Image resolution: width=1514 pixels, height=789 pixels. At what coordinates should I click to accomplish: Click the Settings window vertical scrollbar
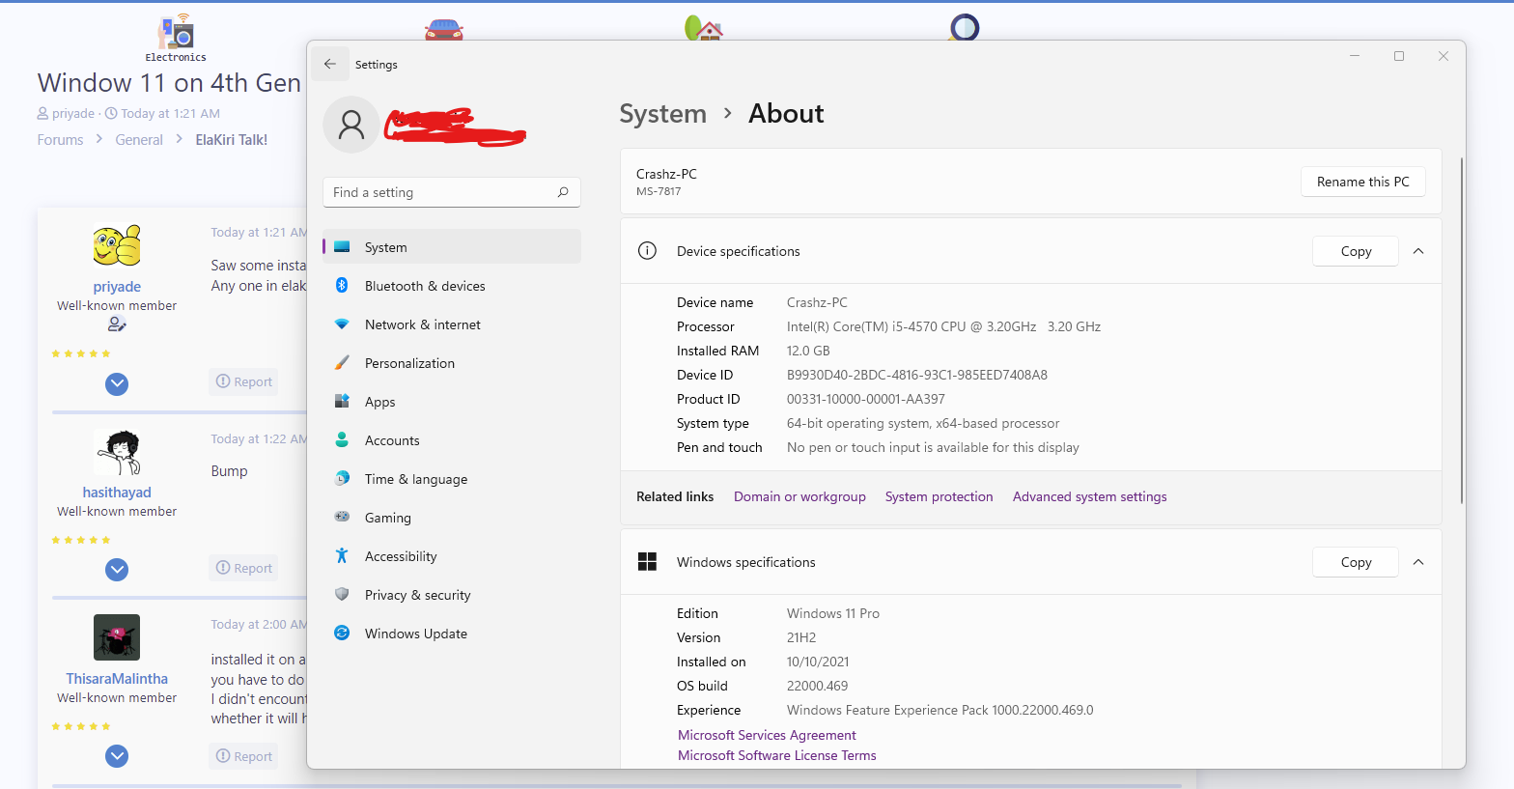(1461, 330)
